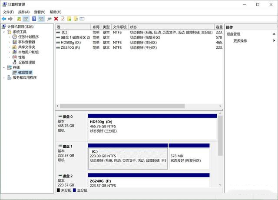Click the blue help question-mark toolbar icon
This screenshot has height=200, width=278.
[34, 19]
